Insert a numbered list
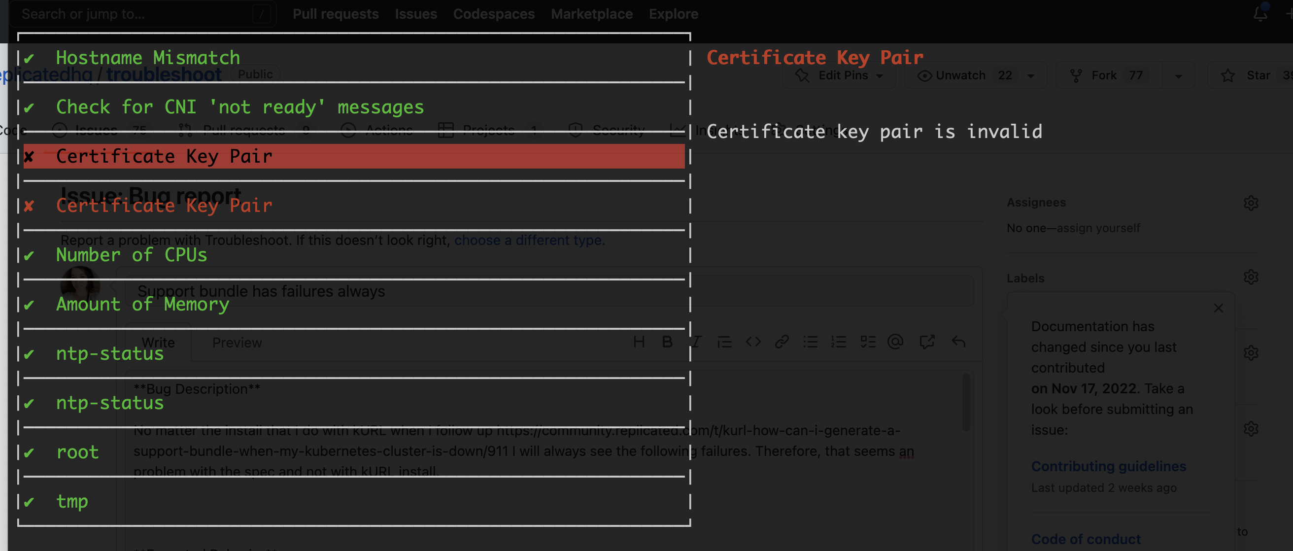The height and width of the screenshot is (551, 1293). click(x=839, y=342)
